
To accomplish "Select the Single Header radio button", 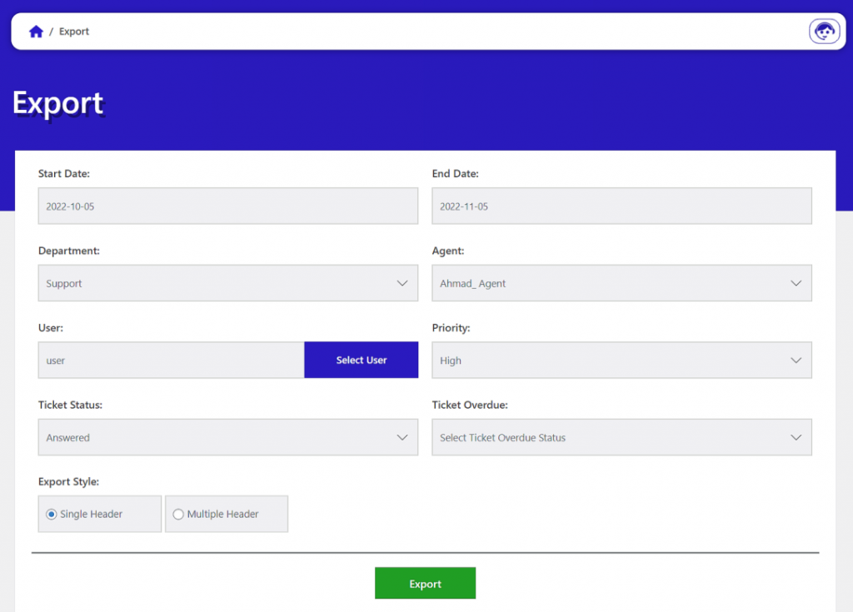I will coord(51,514).
